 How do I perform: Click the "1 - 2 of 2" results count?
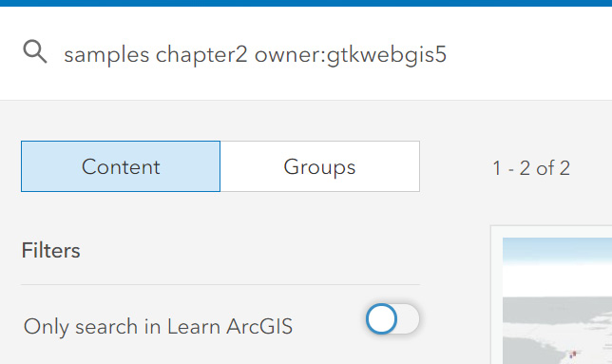(531, 168)
